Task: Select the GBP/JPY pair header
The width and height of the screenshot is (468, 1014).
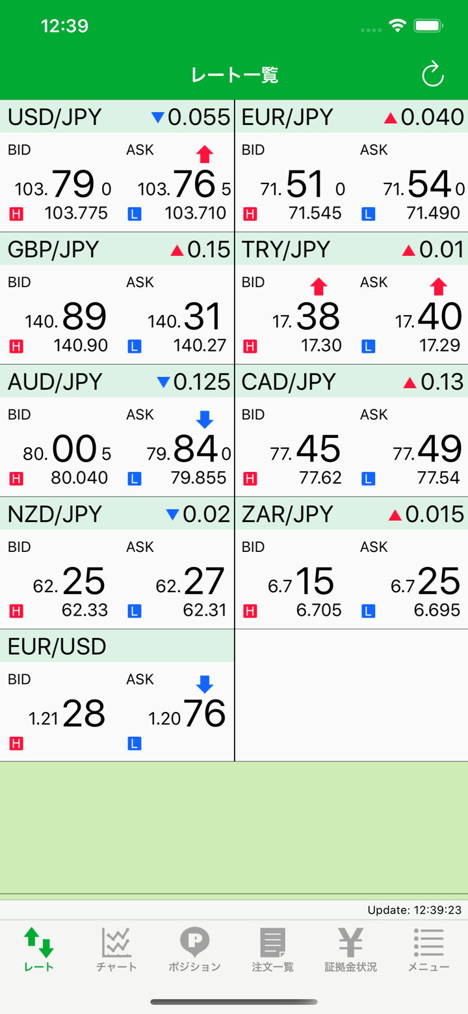Action: 117,249
